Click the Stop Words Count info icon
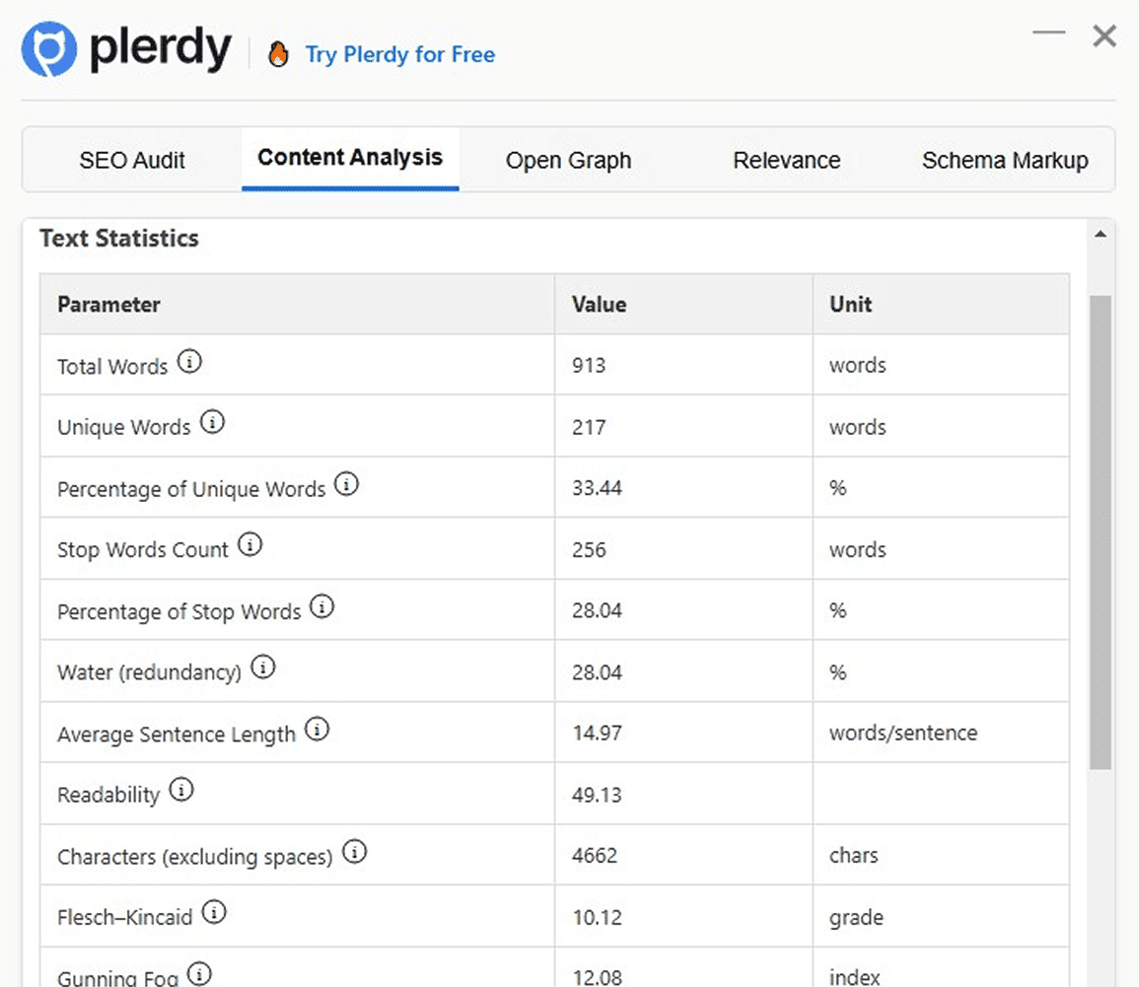This screenshot has height=987, width=1139. [x=250, y=545]
